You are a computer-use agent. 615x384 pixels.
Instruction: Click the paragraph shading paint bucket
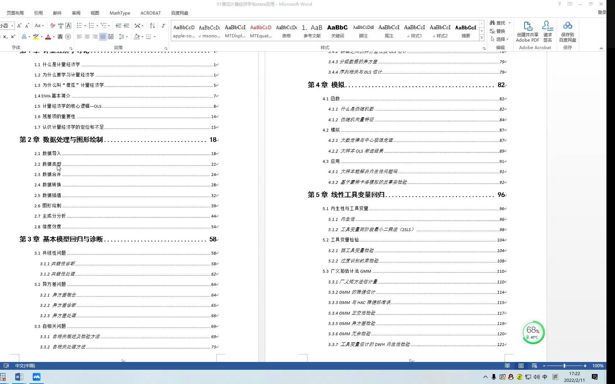pyautogui.click(x=137, y=37)
